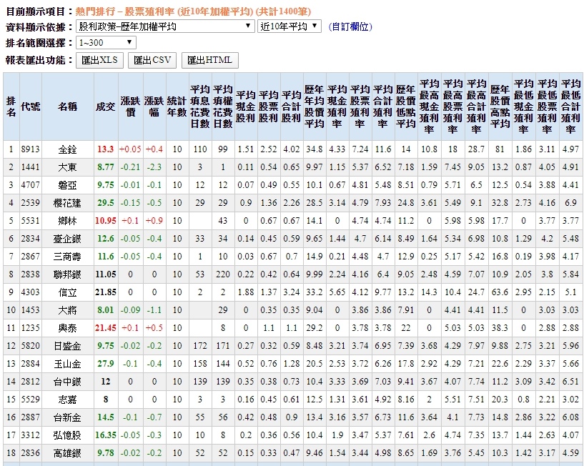The width and height of the screenshot is (584, 466).
Task: Open stock code 4707
Action: point(31,185)
